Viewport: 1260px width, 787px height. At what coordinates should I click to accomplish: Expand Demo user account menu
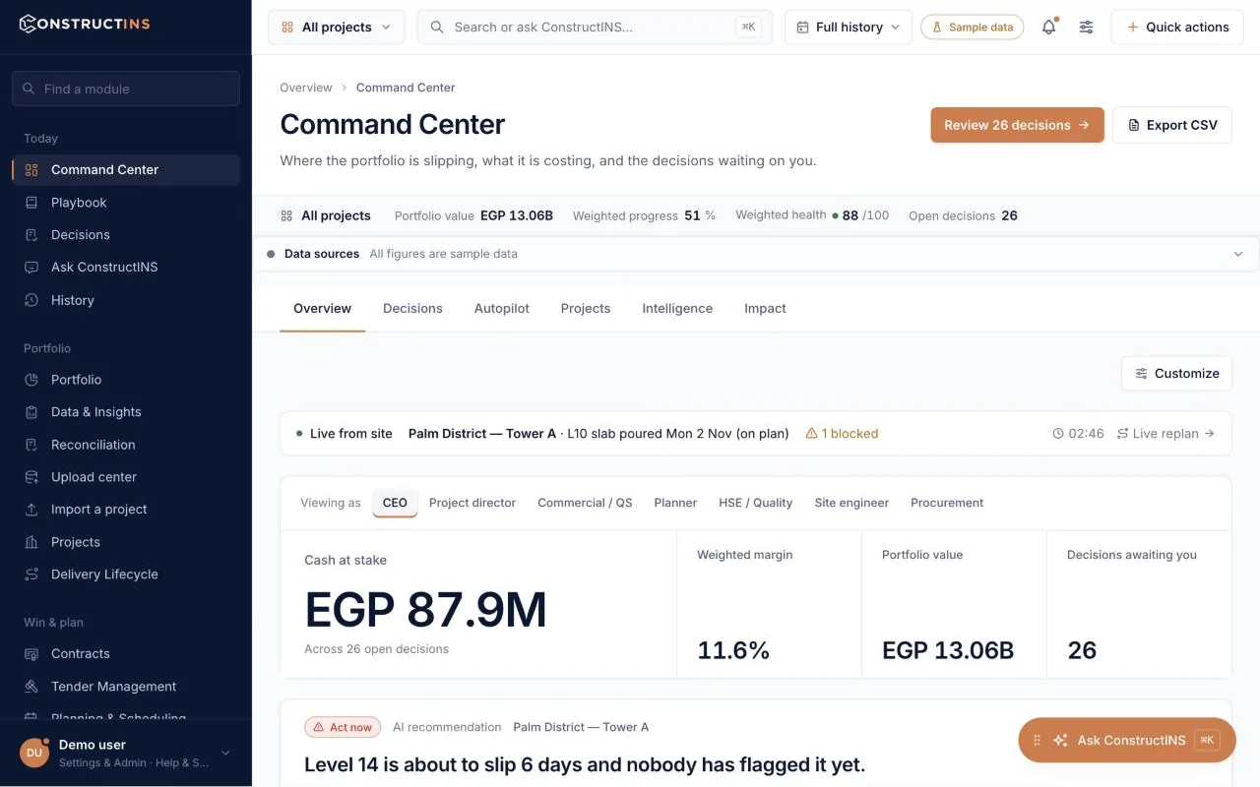click(126, 753)
